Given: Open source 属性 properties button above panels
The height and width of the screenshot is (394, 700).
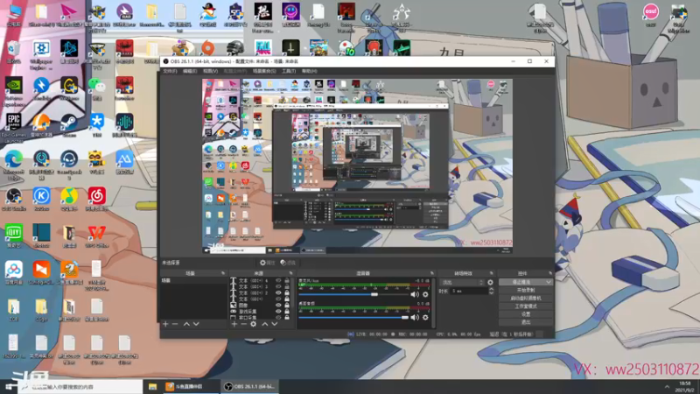Looking at the screenshot, I should click(x=267, y=263).
